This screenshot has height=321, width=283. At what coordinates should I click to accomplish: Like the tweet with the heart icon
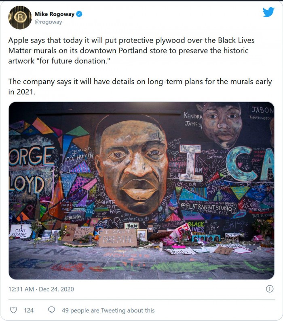tap(13, 310)
